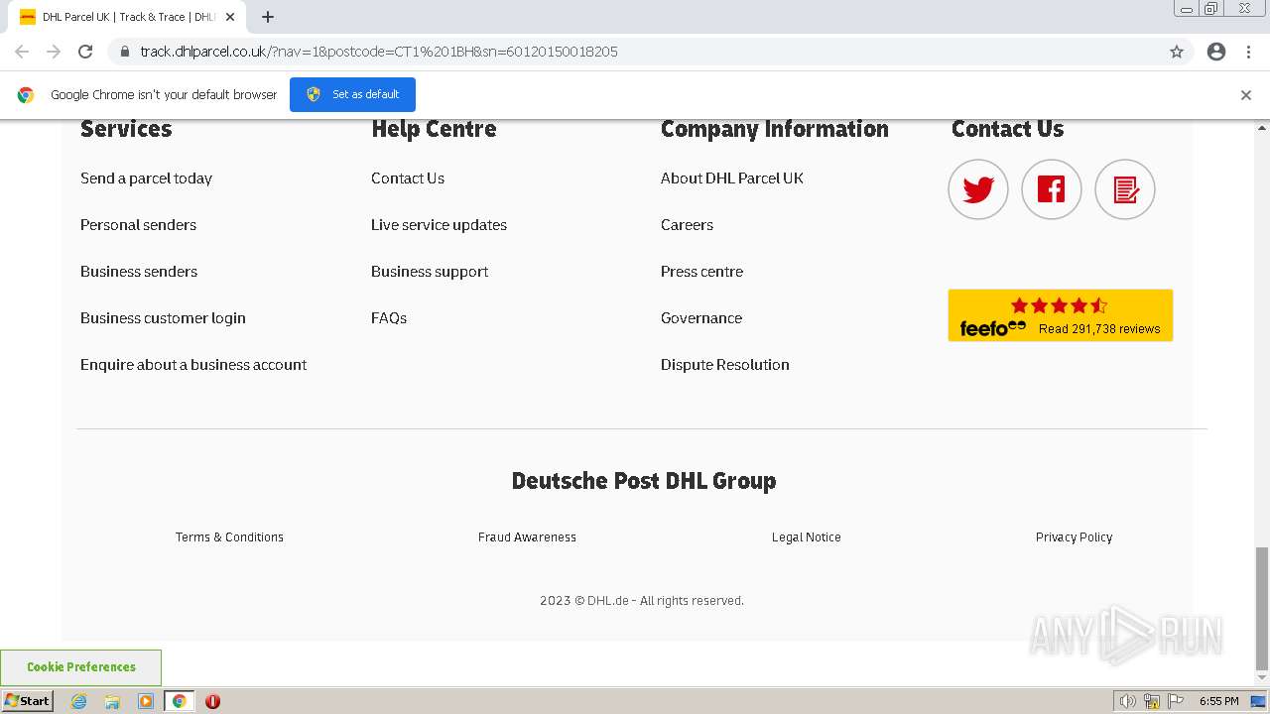1270x714 pixels.
Task: Bookmark this page with star icon
Action: 1177,52
